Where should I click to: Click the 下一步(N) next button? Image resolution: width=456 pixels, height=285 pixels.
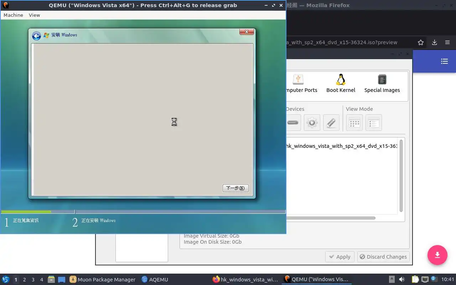coord(235,188)
